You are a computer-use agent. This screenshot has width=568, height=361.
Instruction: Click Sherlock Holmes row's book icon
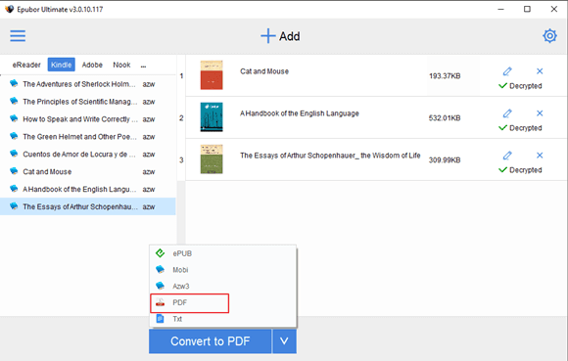tap(14, 83)
